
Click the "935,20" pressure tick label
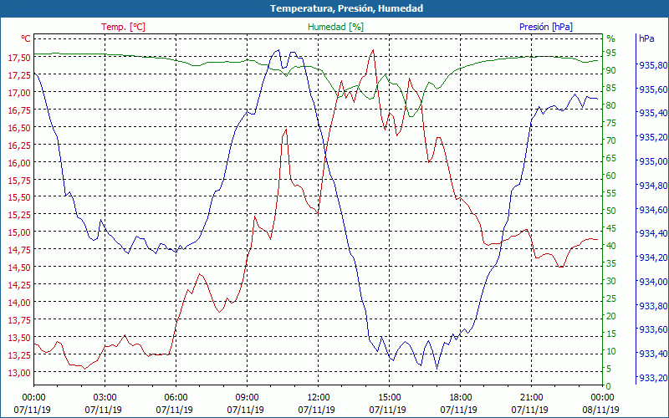[x=653, y=137]
